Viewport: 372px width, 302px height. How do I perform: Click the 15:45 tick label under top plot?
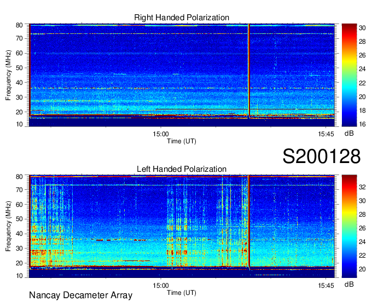click(326, 134)
